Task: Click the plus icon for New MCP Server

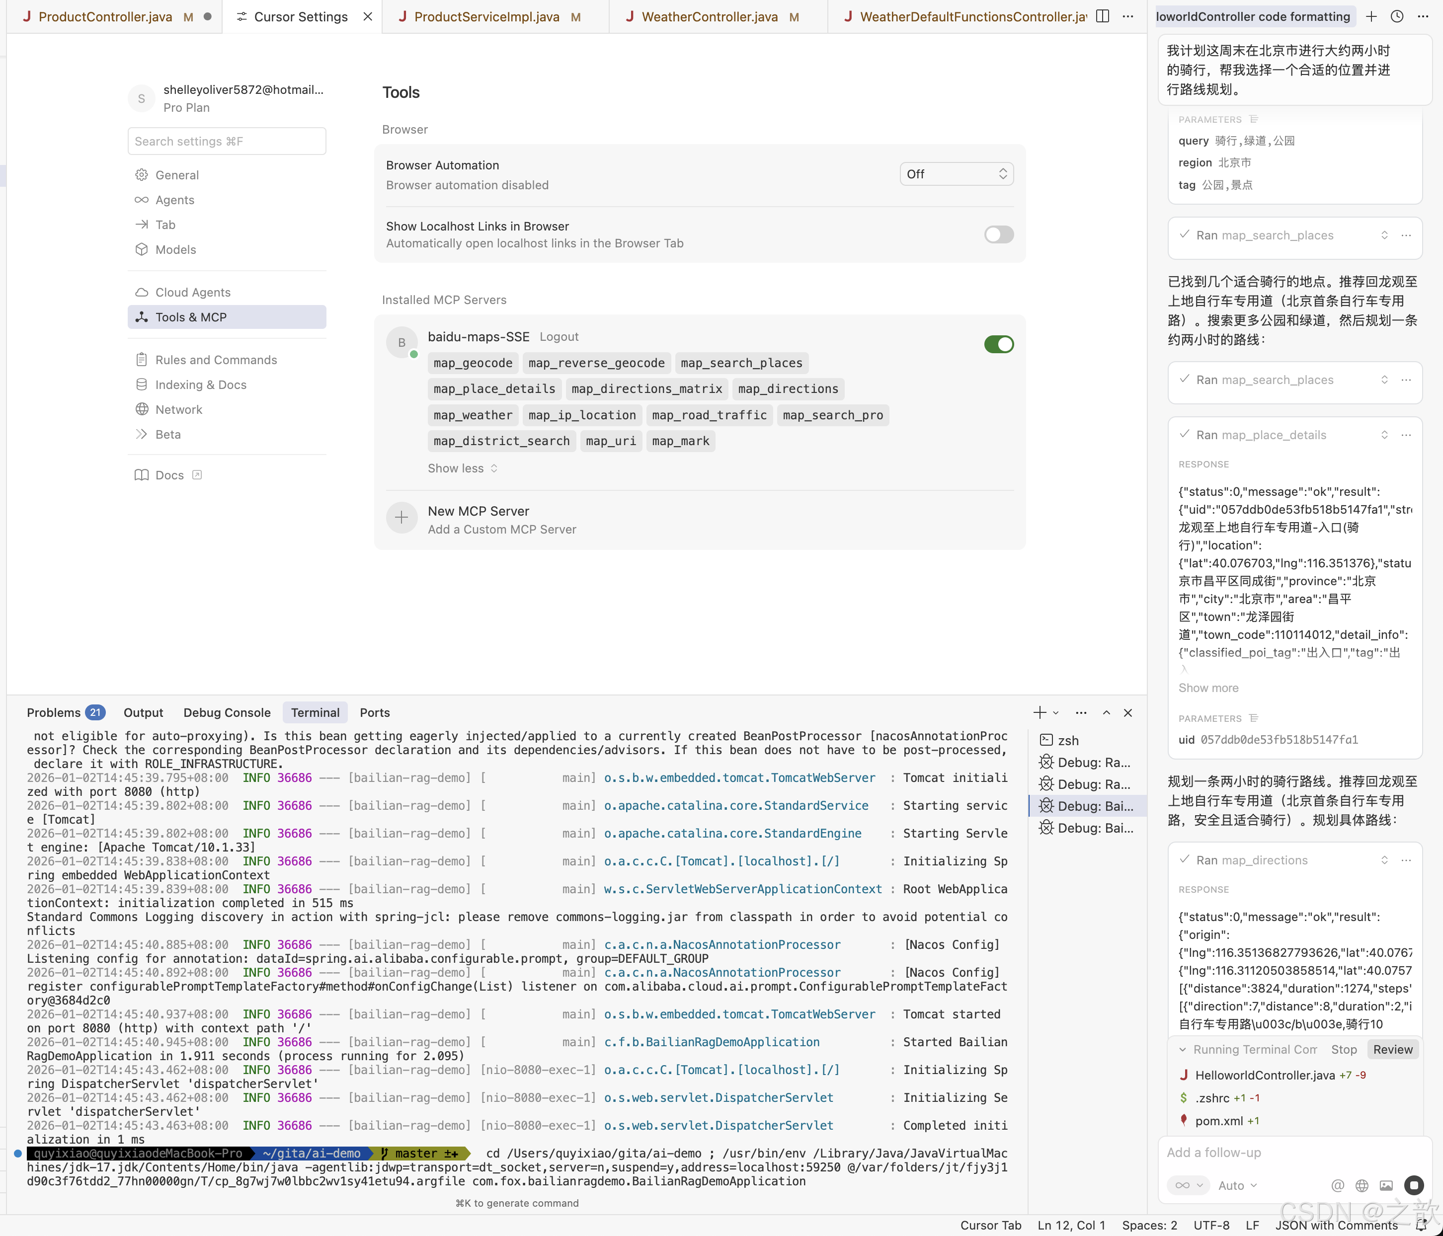Action: [x=402, y=517]
